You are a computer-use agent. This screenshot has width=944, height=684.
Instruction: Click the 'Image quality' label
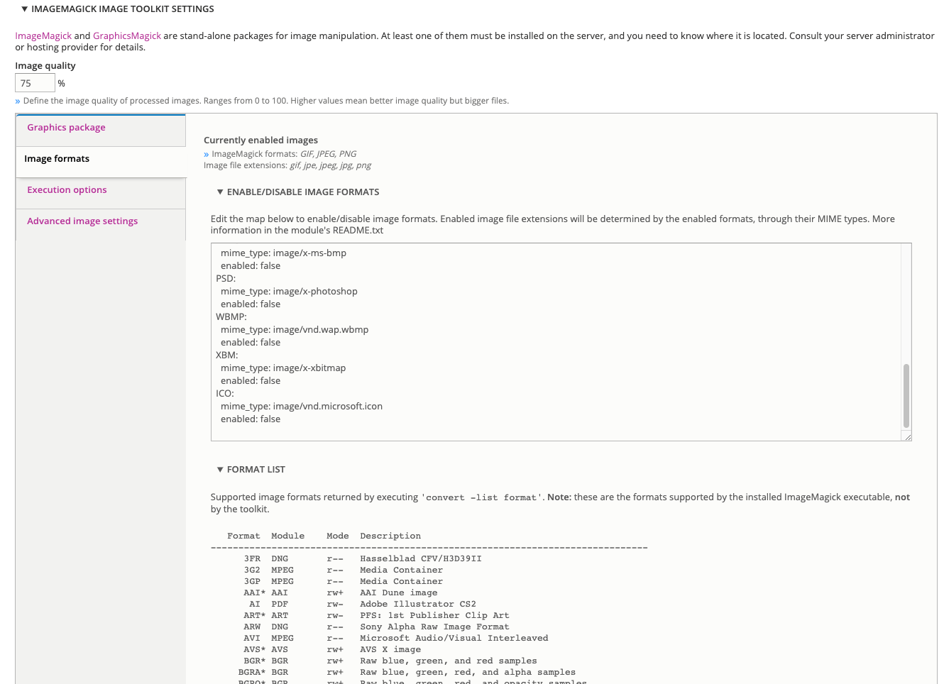pos(45,66)
